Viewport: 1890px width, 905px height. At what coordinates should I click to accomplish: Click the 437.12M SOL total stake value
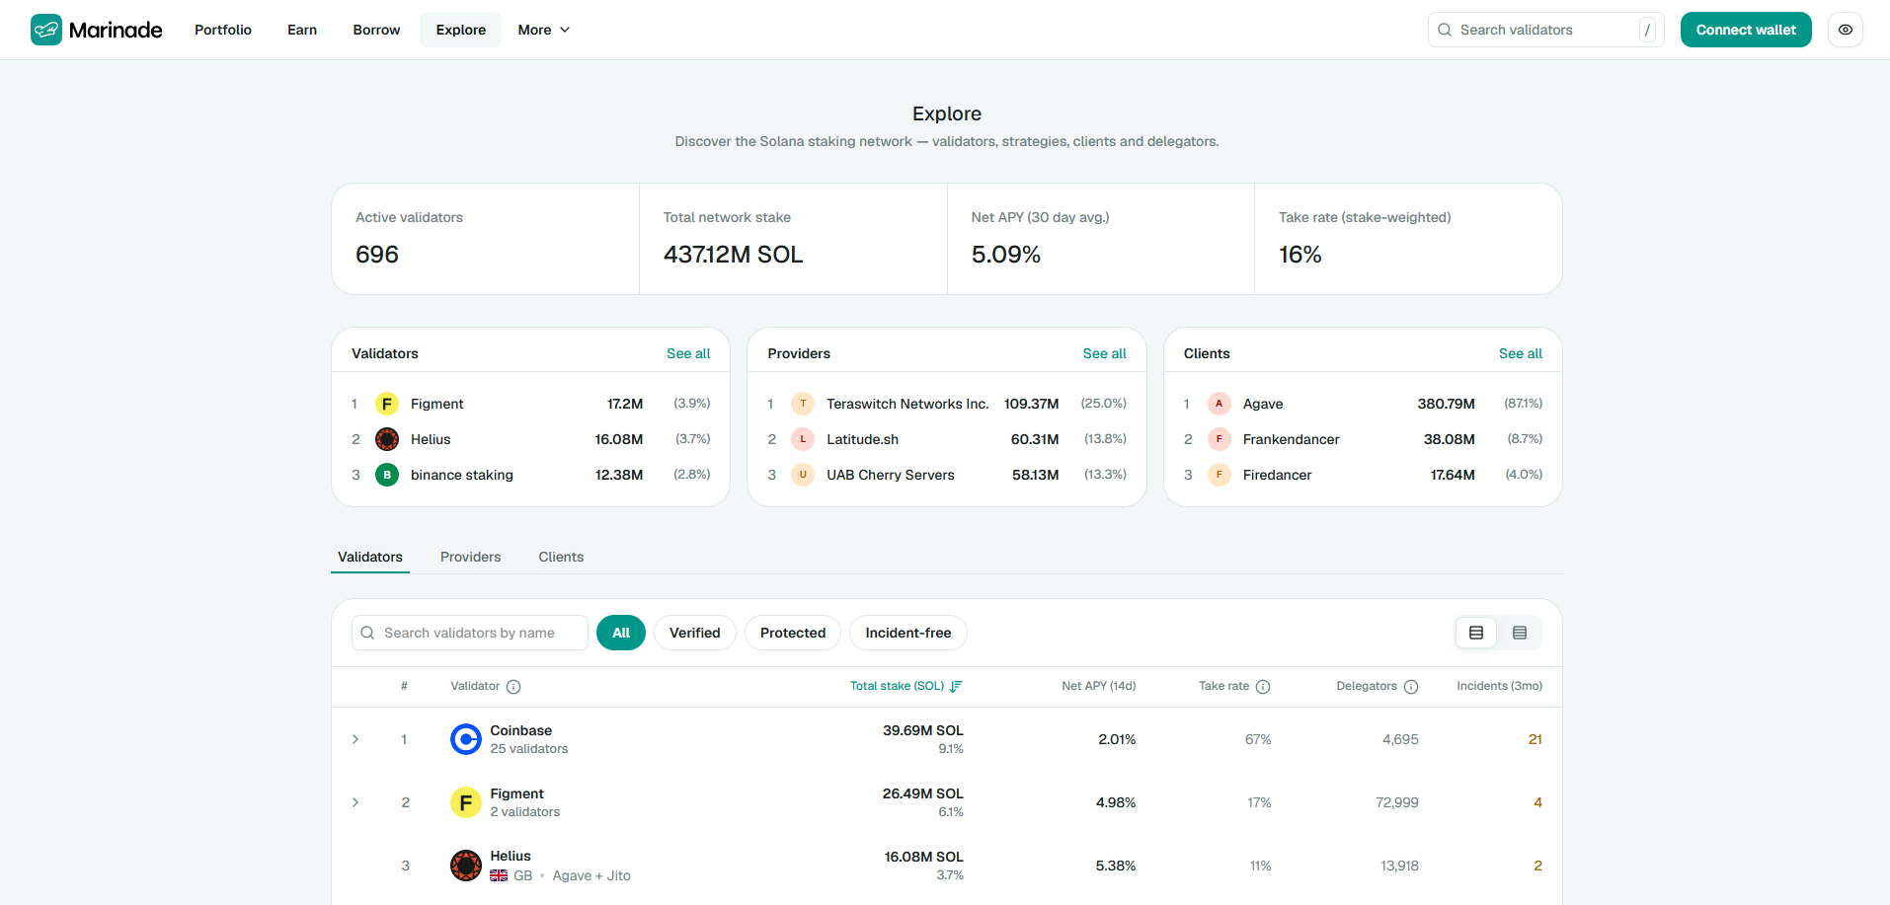(x=734, y=255)
